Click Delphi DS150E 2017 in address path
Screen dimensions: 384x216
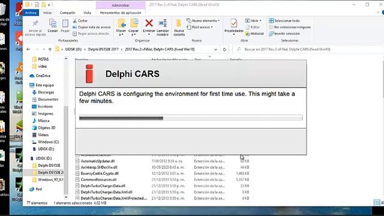coord(103,49)
